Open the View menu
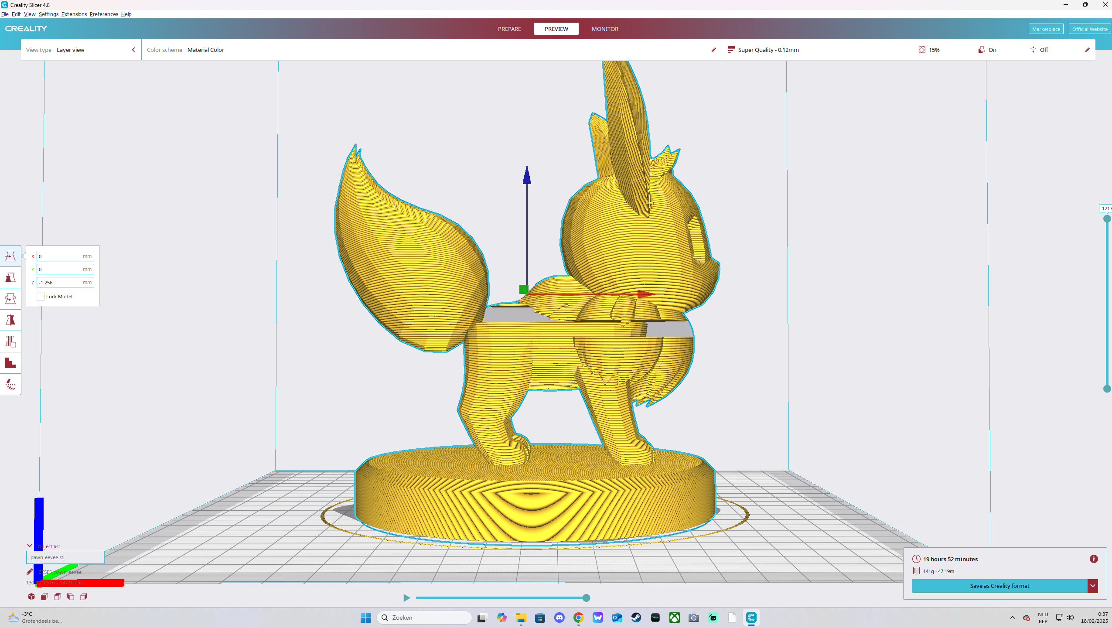1112x628 pixels. coord(30,14)
